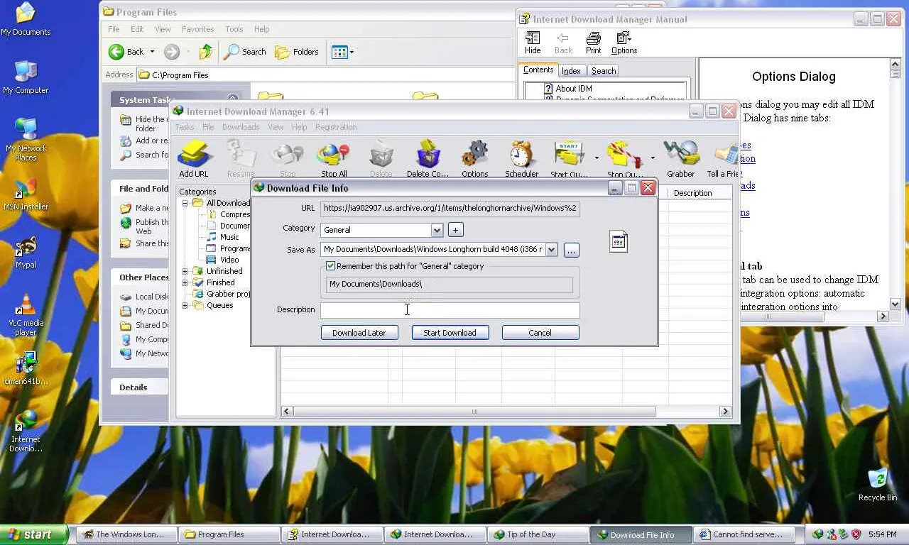Toggle Folders pane in Program Files toolbar
The width and height of the screenshot is (909, 545).
coord(297,52)
